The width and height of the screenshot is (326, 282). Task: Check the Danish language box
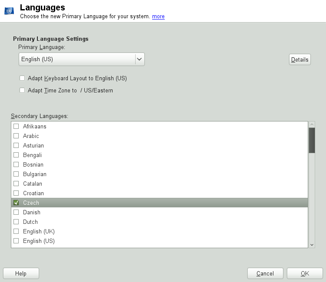pyautogui.click(x=16, y=212)
